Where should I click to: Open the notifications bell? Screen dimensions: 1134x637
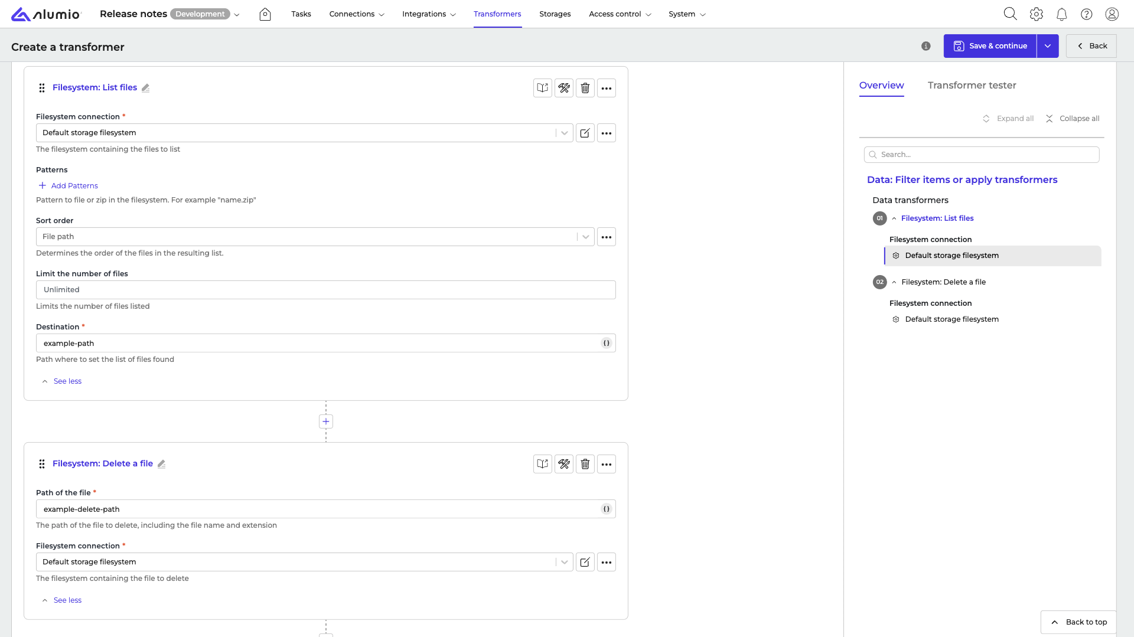(x=1061, y=14)
